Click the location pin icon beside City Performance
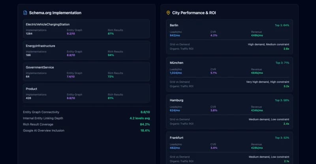 (168, 13)
